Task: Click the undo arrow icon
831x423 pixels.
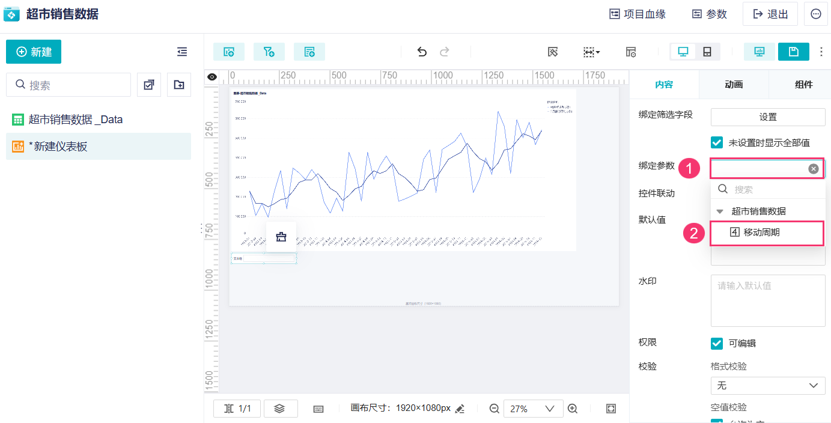Action: click(x=422, y=52)
